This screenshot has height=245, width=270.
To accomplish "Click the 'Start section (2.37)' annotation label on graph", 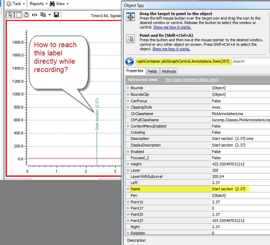I will pyautogui.click(x=97, y=114).
